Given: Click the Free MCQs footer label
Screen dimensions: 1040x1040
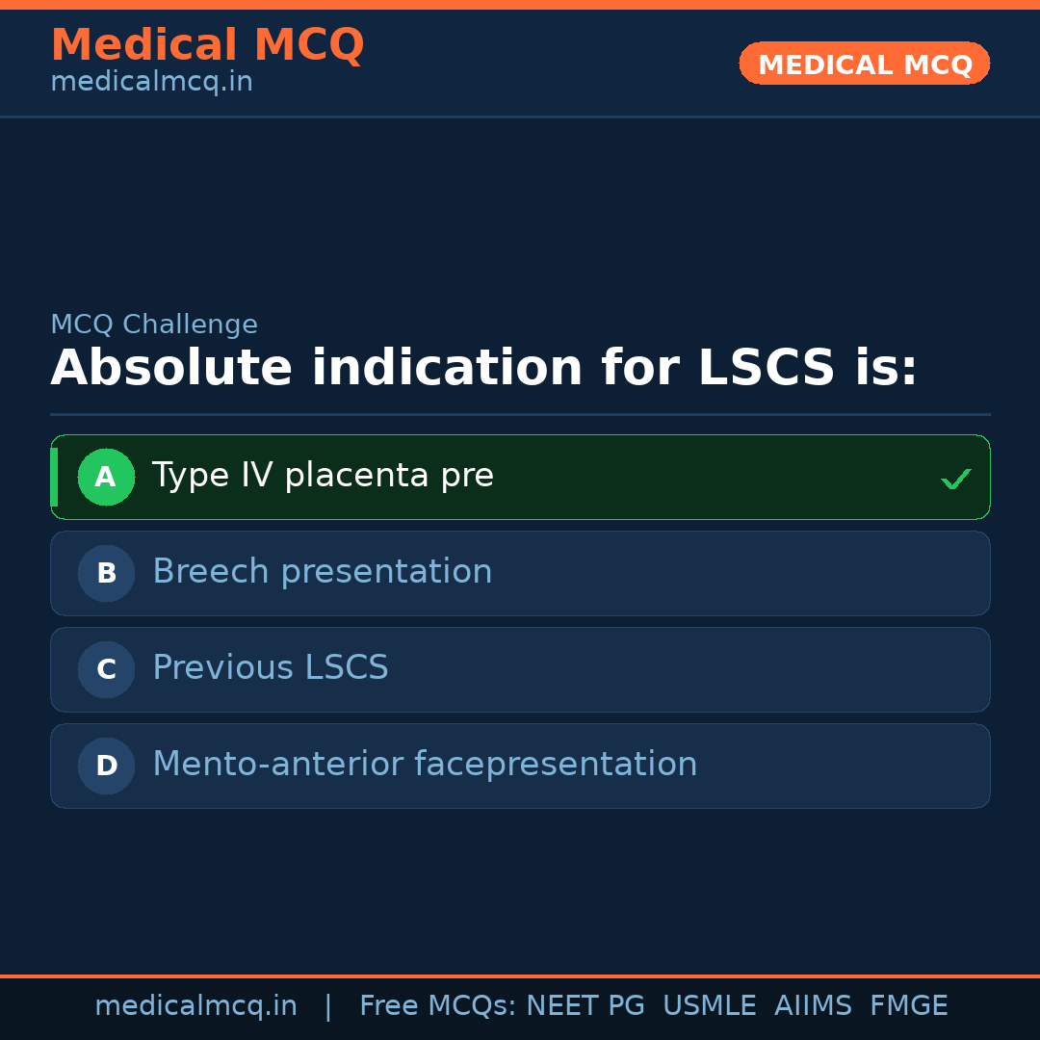Looking at the screenshot, I should click(437, 1006).
